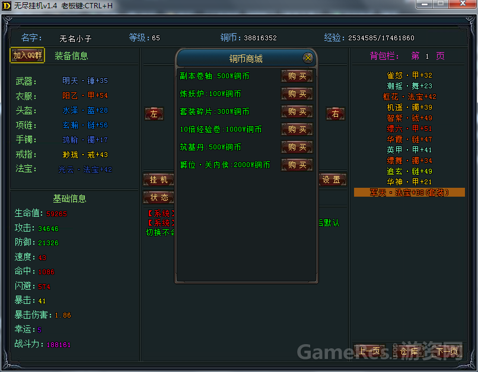
Task: Select 雀怒·甲+32 in backpack list
Action: click(x=409, y=75)
